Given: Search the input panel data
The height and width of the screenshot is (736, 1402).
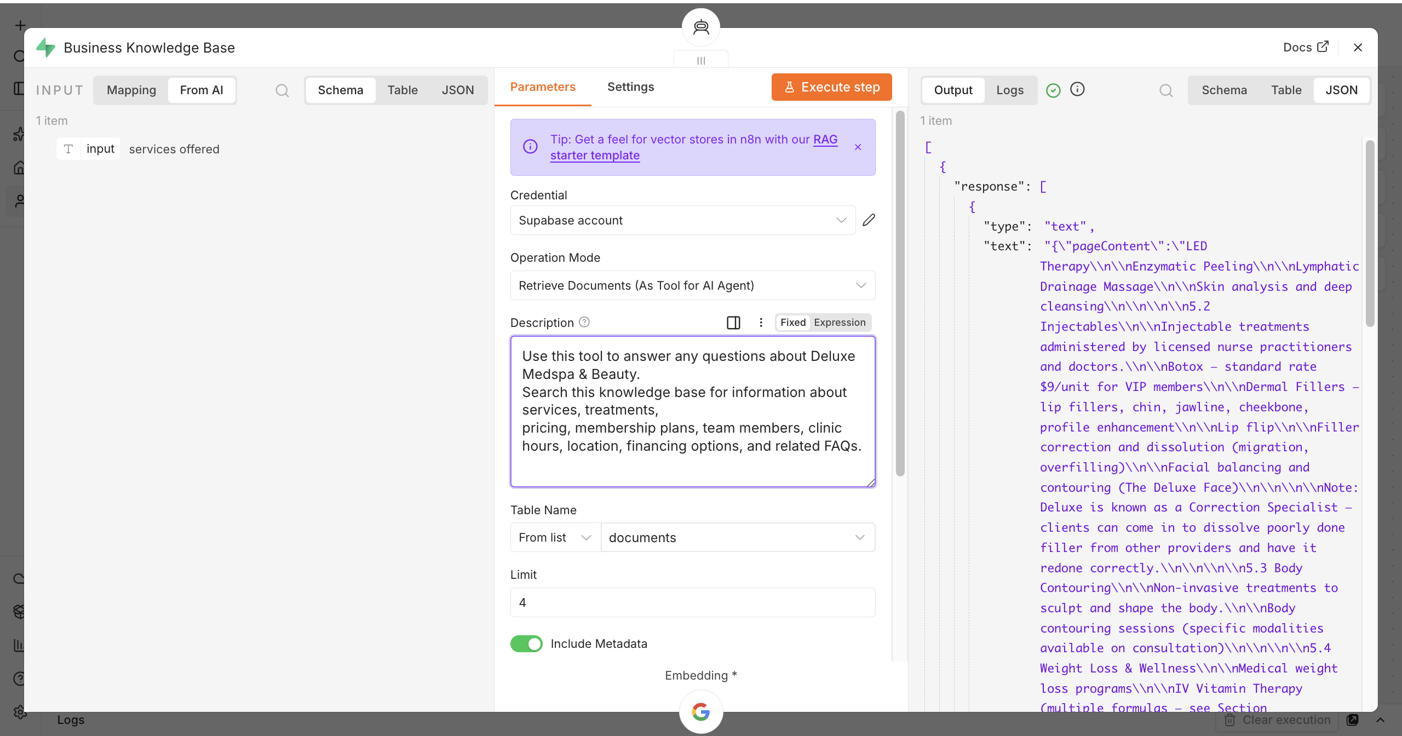Looking at the screenshot, I should (x=282, y=90).
